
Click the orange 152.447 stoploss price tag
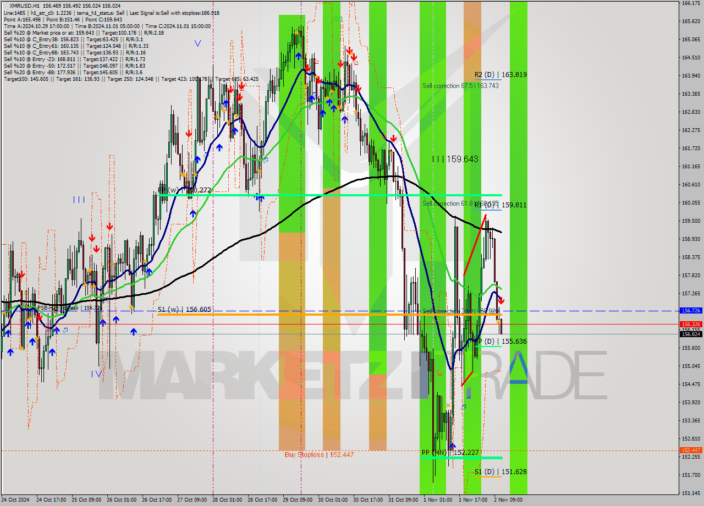[691, 450]
